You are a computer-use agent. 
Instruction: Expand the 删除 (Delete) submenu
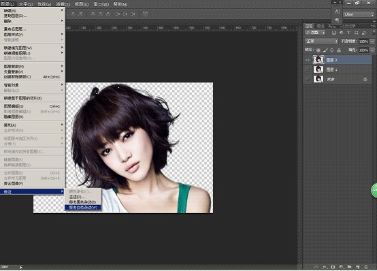pos(33,21)
